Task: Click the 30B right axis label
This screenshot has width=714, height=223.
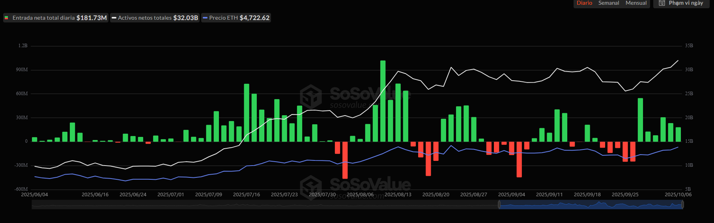Action: pyautogui.click(x=689, y=70)
